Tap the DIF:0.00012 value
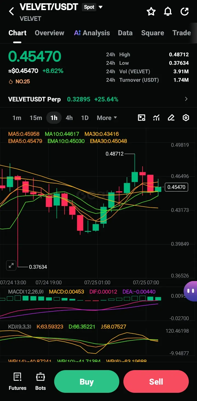The width and height of the screenshot is (197, 401). 103,292
